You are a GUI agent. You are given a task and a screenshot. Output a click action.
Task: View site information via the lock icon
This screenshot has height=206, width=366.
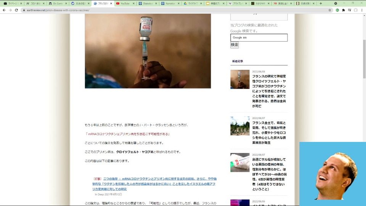[x=24, y=10]
